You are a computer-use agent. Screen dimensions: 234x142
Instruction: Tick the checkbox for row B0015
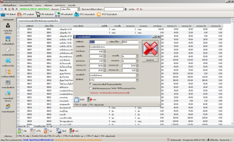[x=18, y=77]
